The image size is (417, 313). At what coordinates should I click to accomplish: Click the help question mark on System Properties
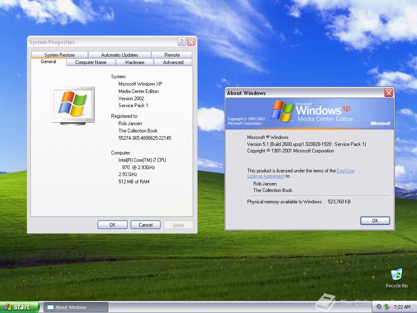pos(182,42)
